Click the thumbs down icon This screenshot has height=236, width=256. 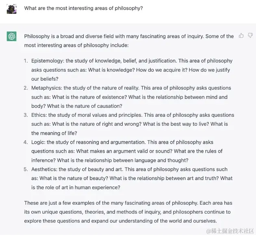point(250,35)
